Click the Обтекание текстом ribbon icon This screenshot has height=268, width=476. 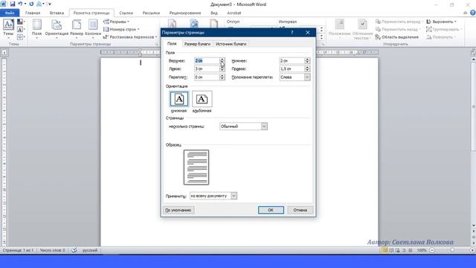click(362, 29)
